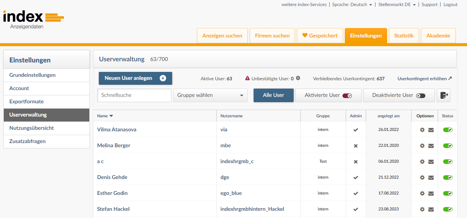Open the Userkontingent erhöhen link

[424, 78]
